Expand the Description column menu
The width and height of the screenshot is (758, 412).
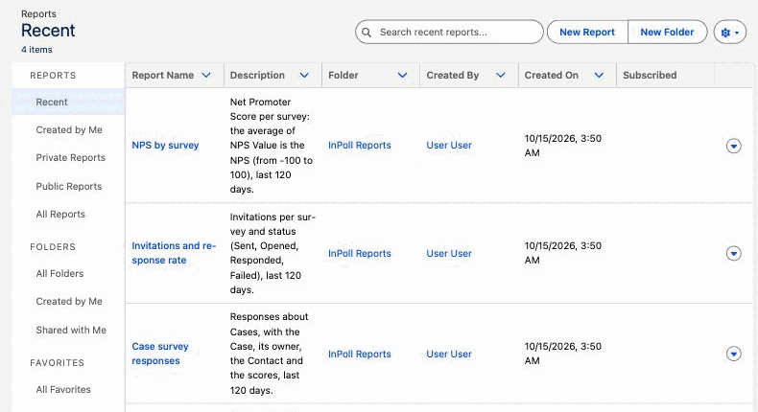point(304,76)
